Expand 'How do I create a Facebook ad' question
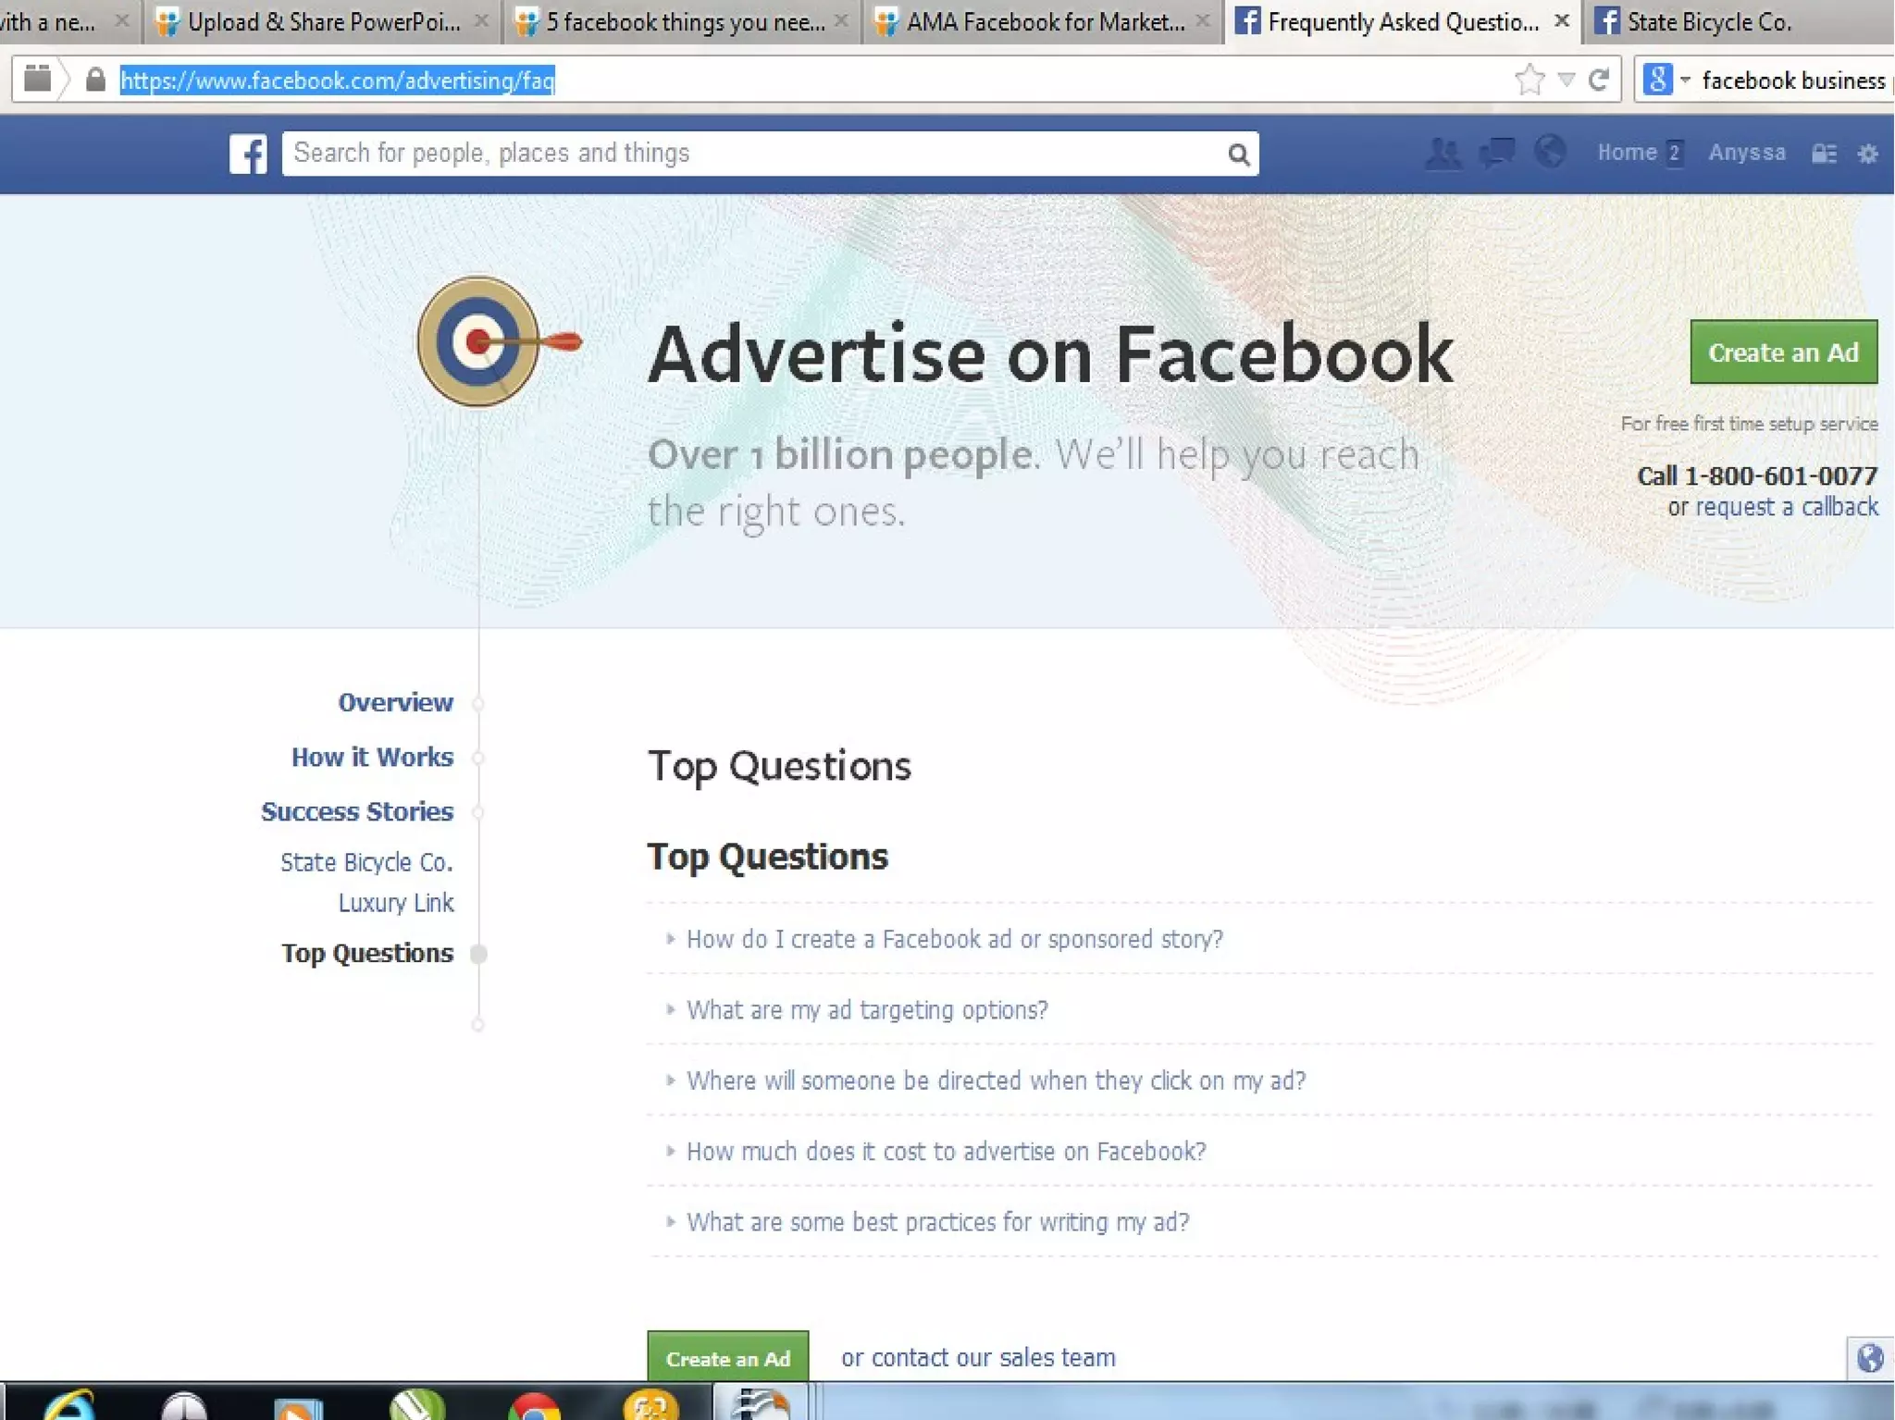The width and height of the screenshot is (1895, 1420). pyautogui.click(x=954, y=939)
